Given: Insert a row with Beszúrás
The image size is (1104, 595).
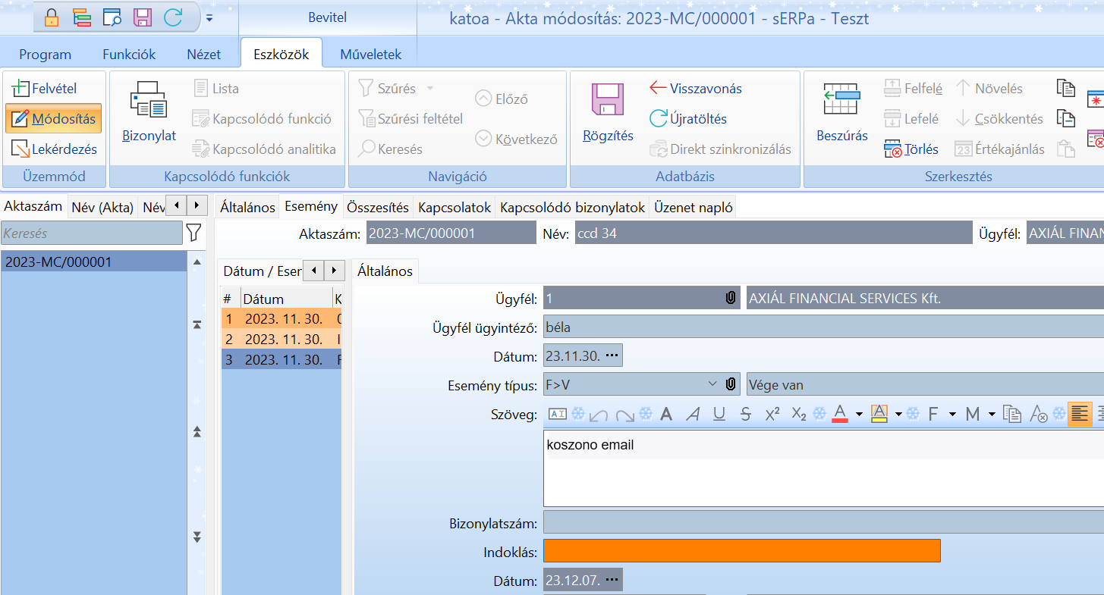Looking at the screenshot, I should [x=842, y=111].
